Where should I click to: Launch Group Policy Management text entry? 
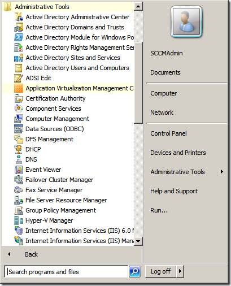pos(60,210)
